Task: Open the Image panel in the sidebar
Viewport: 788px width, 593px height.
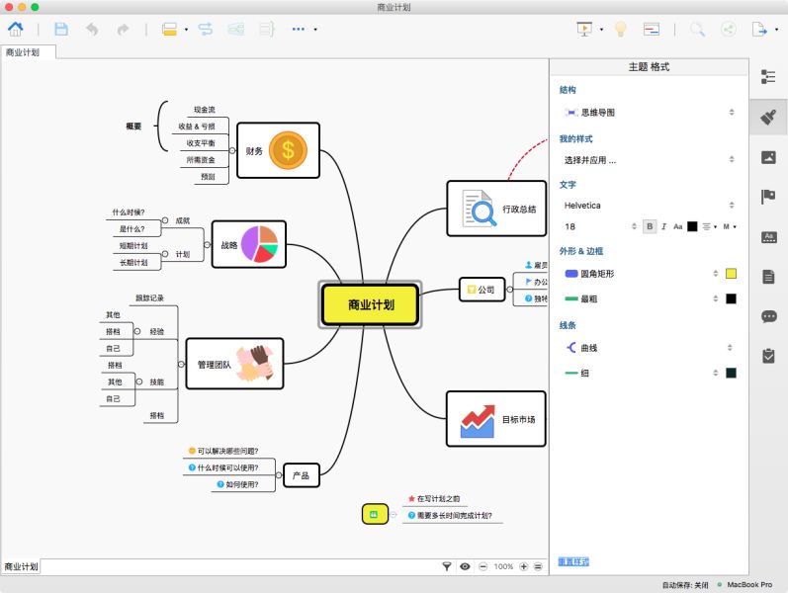Action: [x=768, y=157]
